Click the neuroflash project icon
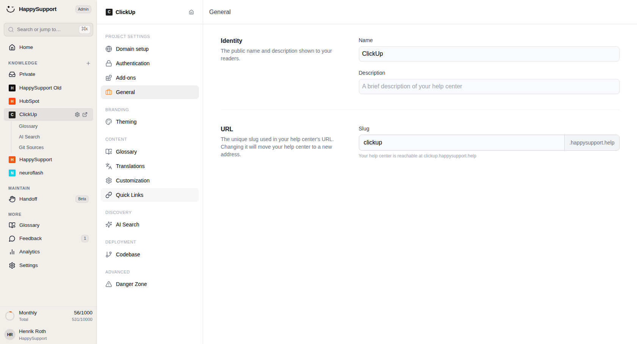The width and height of the screenshot is (637, 344). (12, 173)
